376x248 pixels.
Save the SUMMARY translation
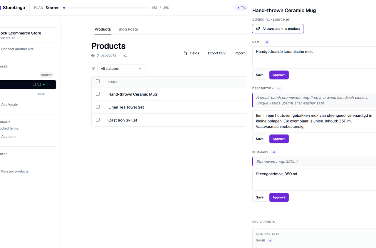click(x=260, y=197)
